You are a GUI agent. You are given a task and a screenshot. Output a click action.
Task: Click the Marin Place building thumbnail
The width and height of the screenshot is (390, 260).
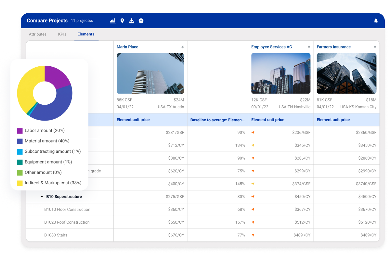(x=150, y=73)
